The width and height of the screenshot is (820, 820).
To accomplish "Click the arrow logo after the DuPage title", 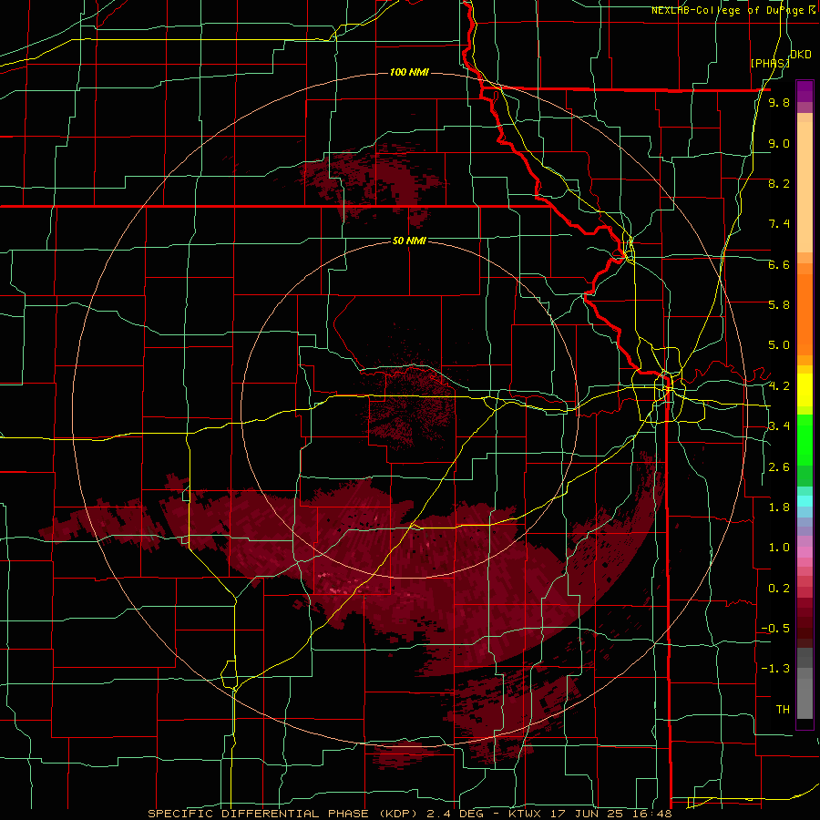I will click(811, 10).
